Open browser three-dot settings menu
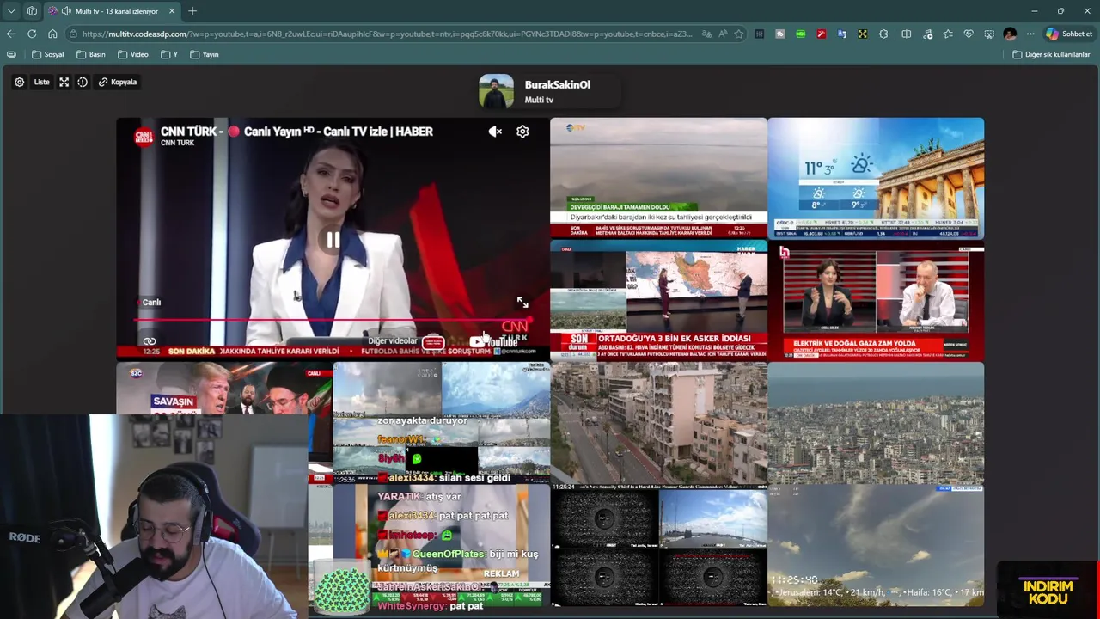The width and height of the screenshot is (1100, 619). click(x=1030, y=34)
